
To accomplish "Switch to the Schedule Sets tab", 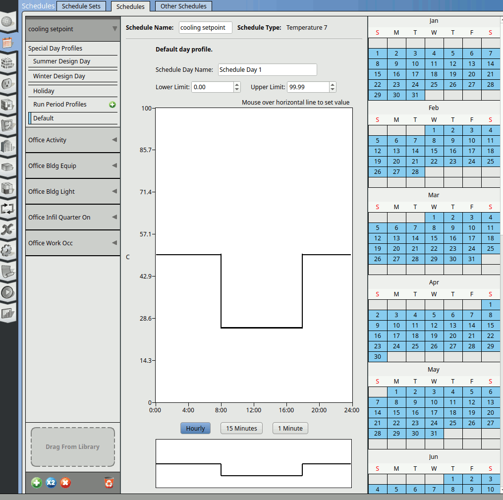I will [81, 6].
